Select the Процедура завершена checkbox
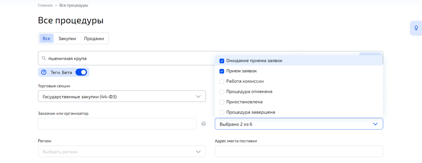The image size is (422, 163). tap(222, 113)
